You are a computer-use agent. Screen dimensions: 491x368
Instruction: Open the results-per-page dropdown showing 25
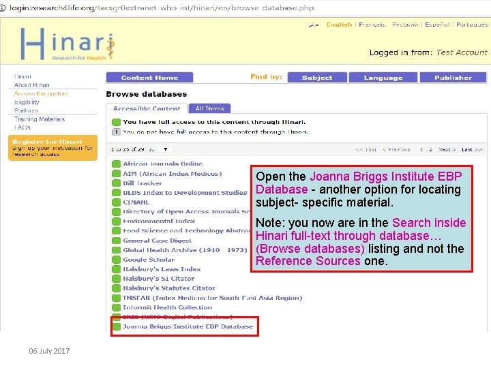[158, 149]
